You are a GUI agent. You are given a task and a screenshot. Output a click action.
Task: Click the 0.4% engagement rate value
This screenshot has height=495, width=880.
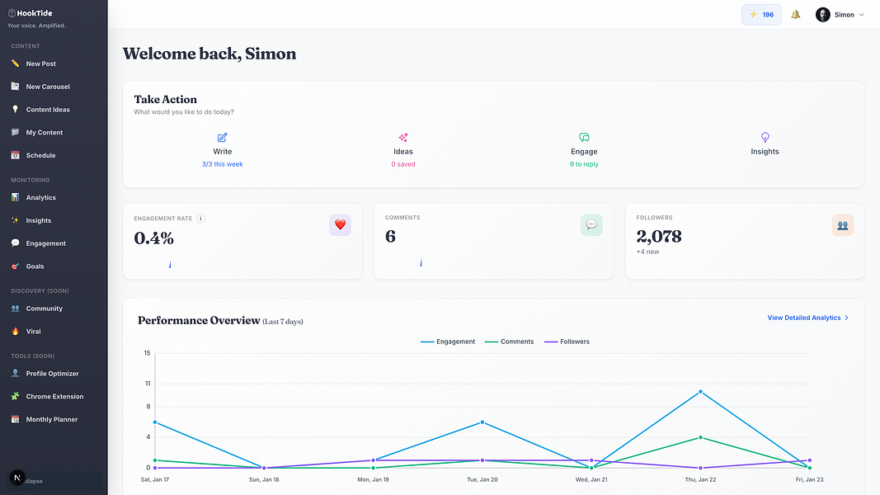point(153,238)
